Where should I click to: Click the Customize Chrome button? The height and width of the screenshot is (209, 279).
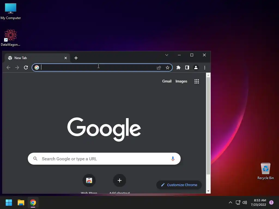click(x=179, y=185)
